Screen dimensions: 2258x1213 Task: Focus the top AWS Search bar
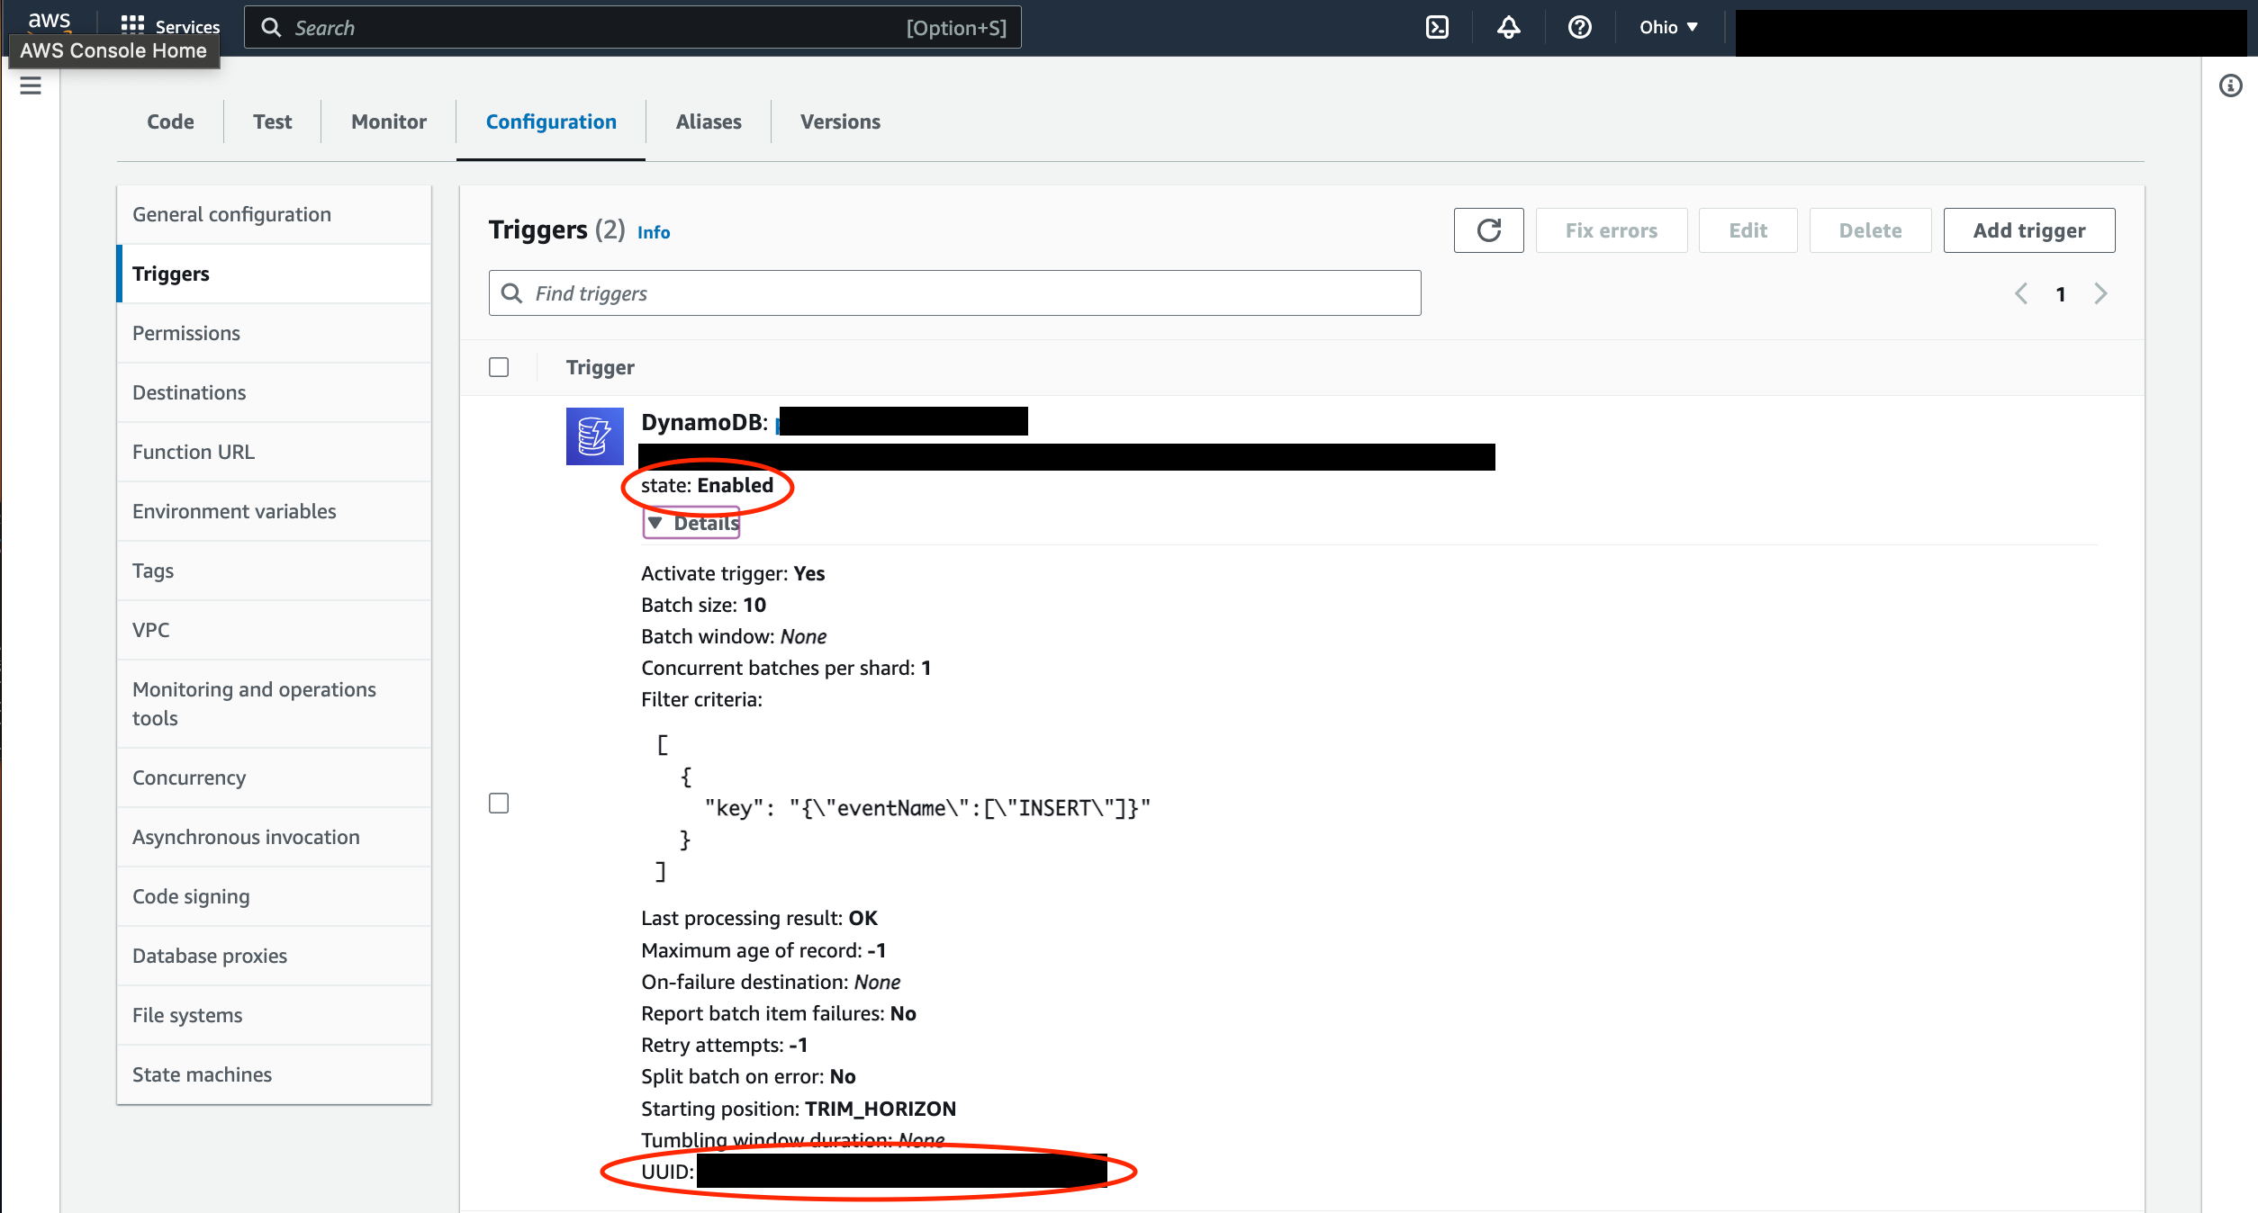coord(633,27)
